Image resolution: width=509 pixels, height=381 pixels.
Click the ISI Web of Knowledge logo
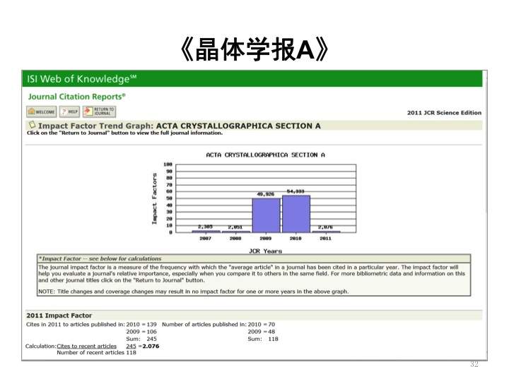(81, 79)
